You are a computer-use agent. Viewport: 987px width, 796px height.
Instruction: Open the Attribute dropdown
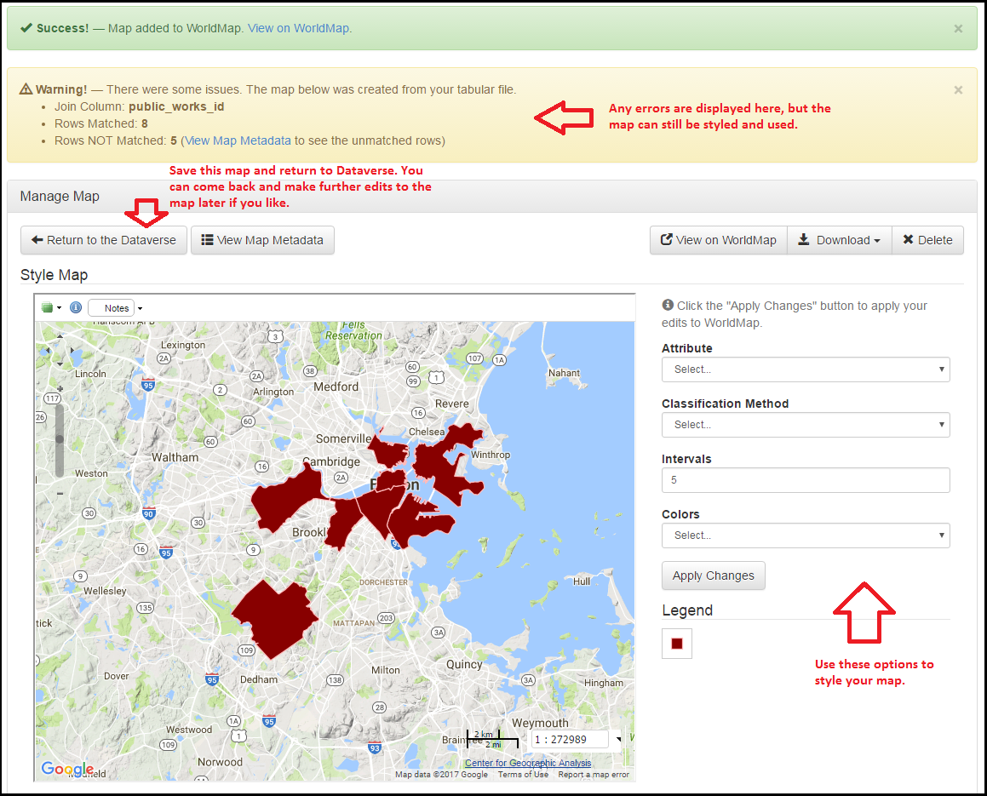point(805,369)
